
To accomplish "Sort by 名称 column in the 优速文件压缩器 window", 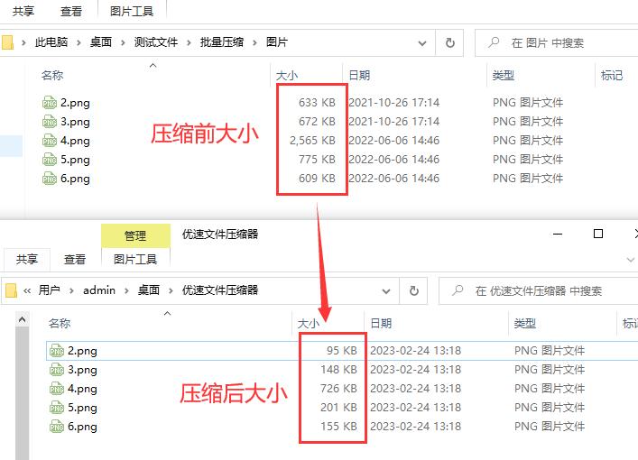I will point(60,323).
